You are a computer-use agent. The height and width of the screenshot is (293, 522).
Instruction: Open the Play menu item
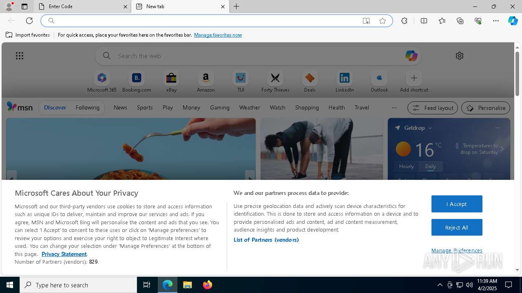pyautogui.click(x=168, y=107)
